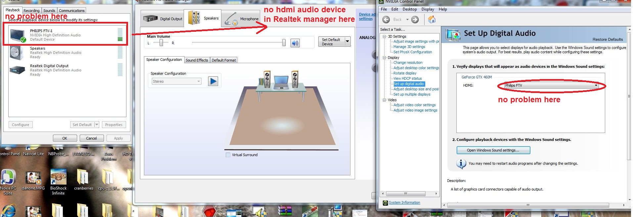Switch to the Default Format tab
The height and width of the screenshot is (217, 633).
224,60
